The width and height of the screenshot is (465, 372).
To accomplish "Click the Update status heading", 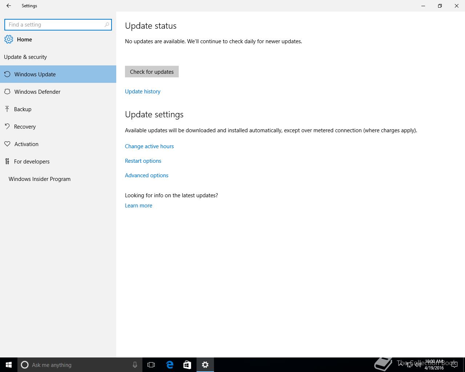I will click(x=151, y=26).
